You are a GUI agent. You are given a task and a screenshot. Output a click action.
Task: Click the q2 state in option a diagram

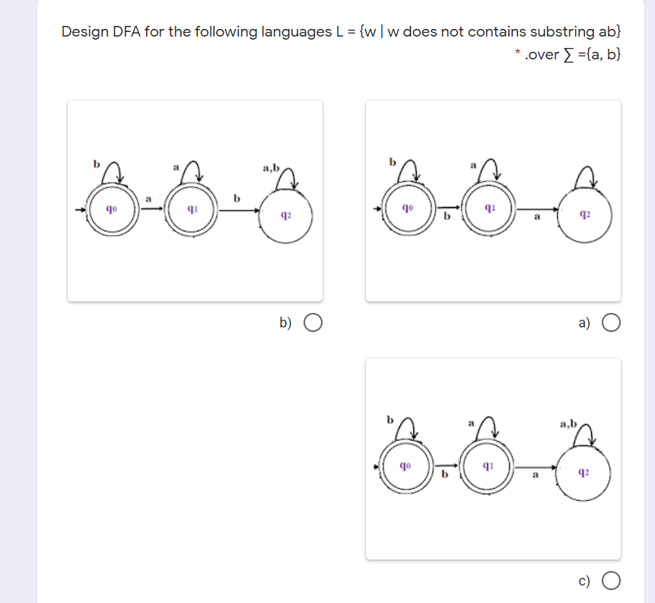(x=584, y=215)
